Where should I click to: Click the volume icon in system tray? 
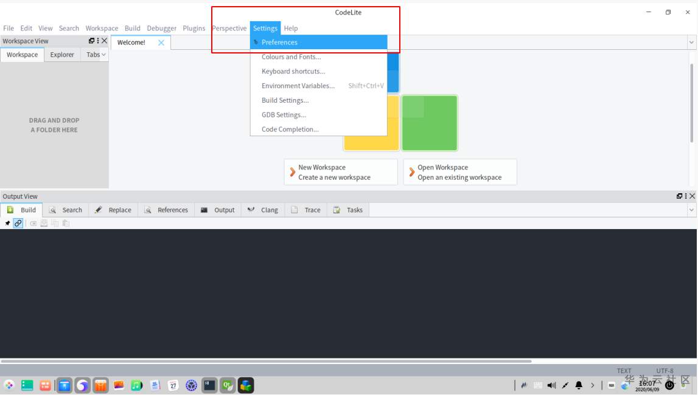(x=551, y=385)
